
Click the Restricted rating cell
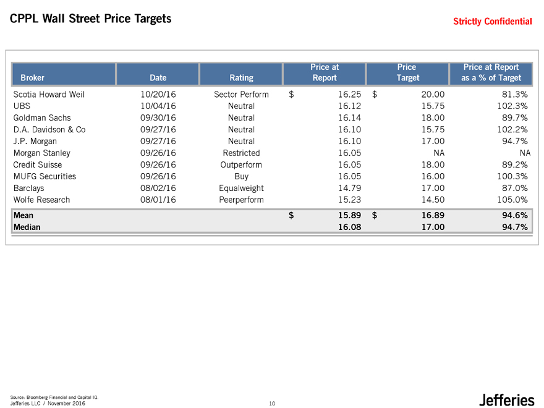241,153
